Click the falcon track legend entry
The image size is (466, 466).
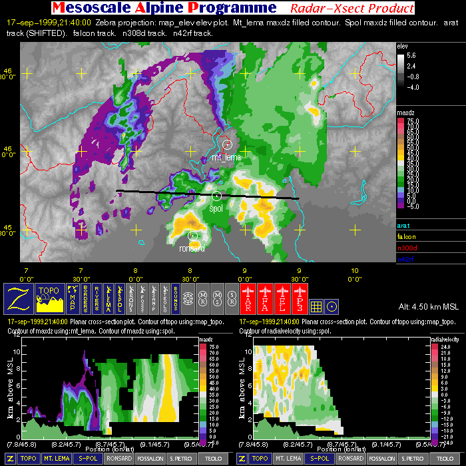click(406, 237)
